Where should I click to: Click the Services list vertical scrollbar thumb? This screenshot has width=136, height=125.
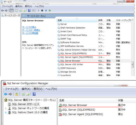coord(132,64)
